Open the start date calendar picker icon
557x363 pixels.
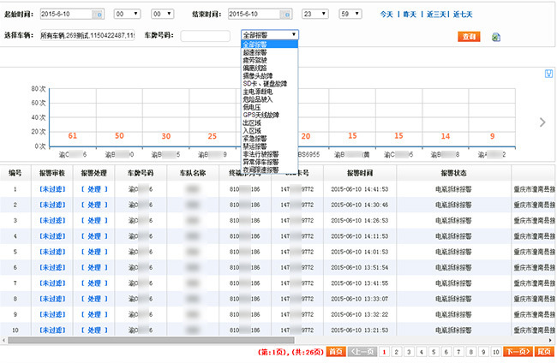pyautogui.click(x=99, y=15)
